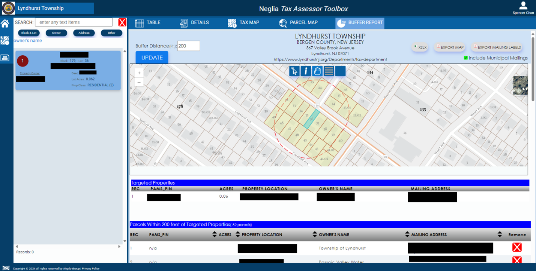Switch to the TAX MAP tab
Screen dimensions: 536x271
pyautogui.click(x=243, y=23)
